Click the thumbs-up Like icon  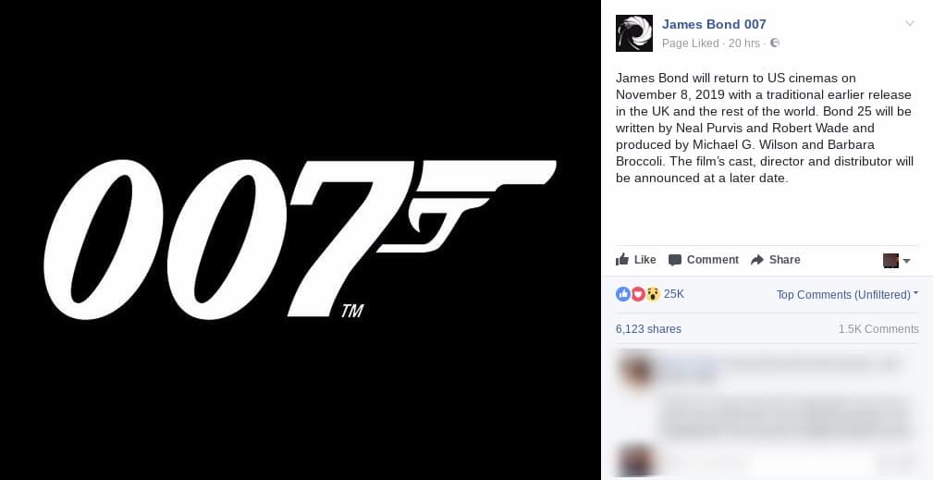pyautogui.click(x=622, y=259)
